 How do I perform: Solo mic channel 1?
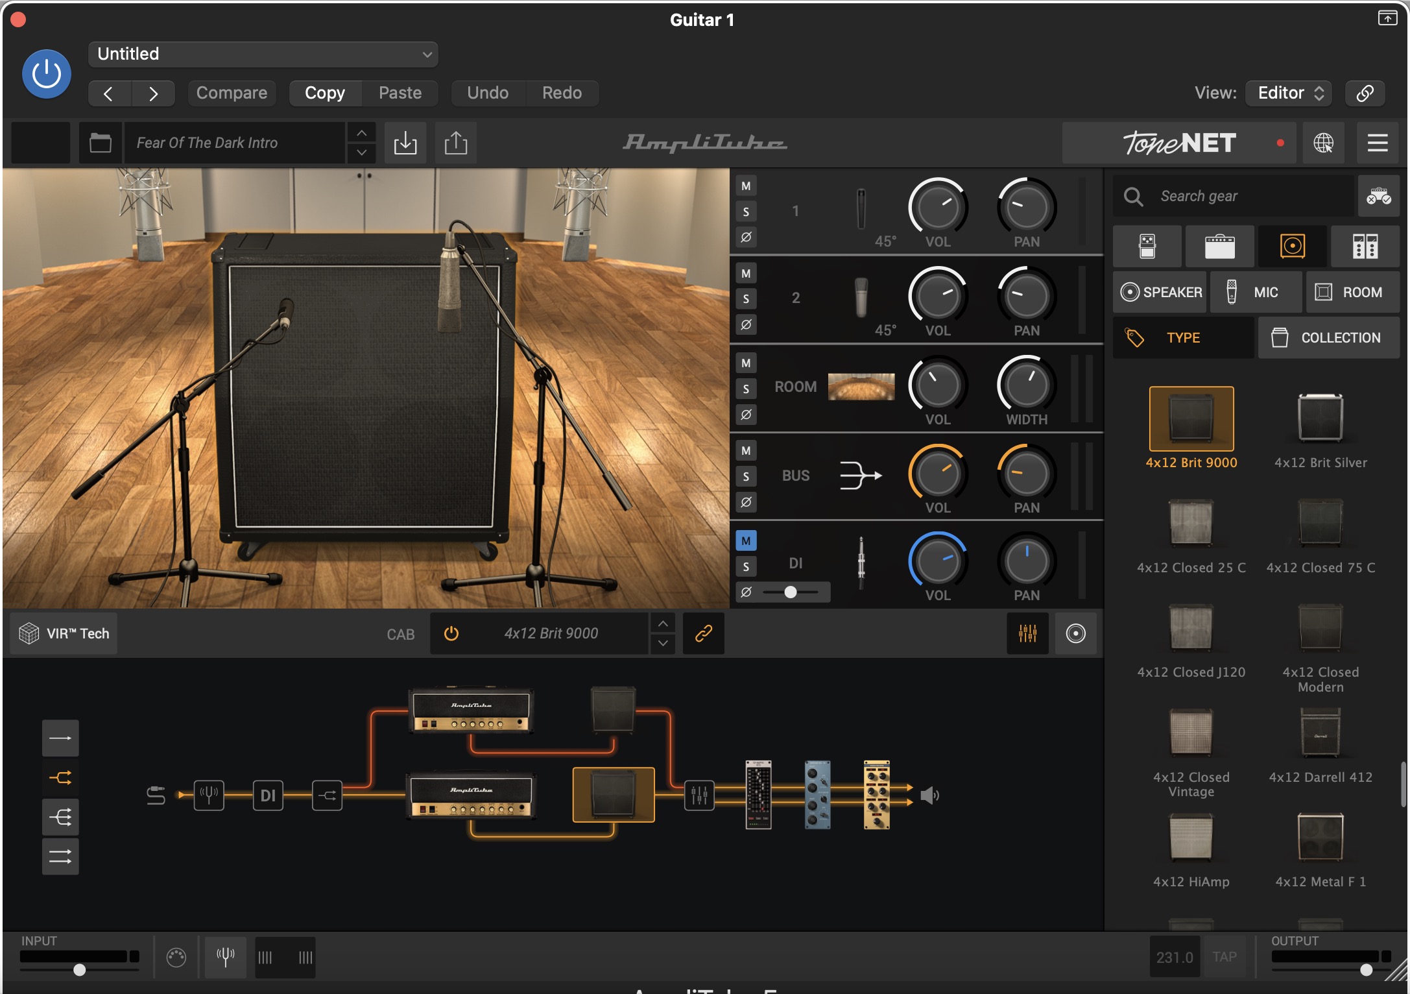click(x=746, y=212)
